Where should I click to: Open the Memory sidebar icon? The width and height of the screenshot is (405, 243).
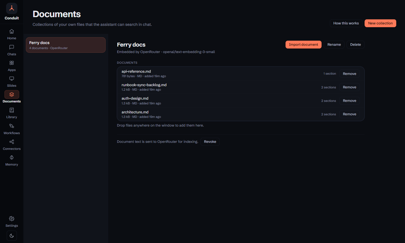[12, 157]
